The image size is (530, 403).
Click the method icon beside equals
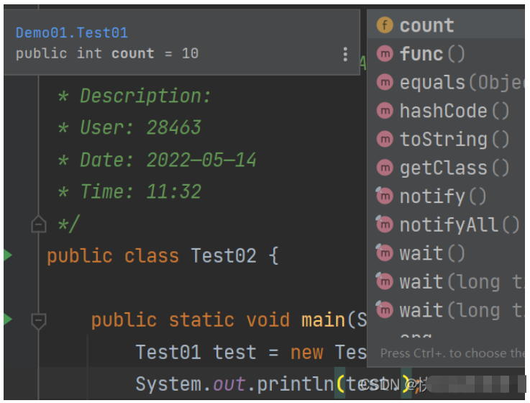pyautogui.click(x=385, y=82)
